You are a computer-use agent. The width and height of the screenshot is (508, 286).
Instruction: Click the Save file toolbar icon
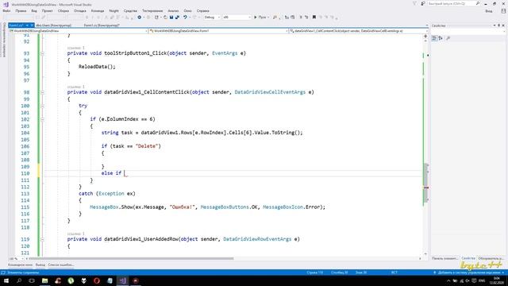[171, 17]
